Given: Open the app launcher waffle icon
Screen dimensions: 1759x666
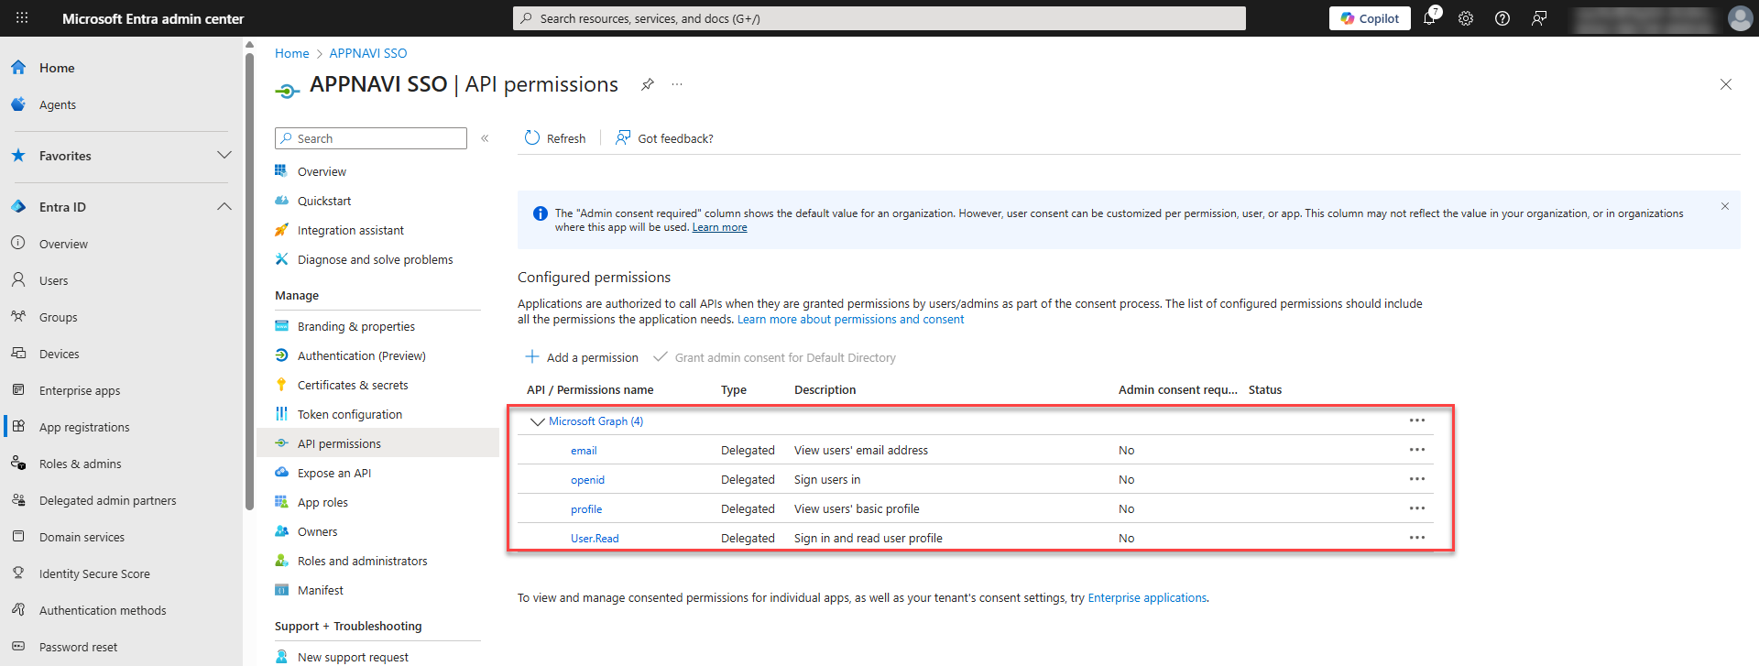Looking at the screenshot, I should 22,18.
